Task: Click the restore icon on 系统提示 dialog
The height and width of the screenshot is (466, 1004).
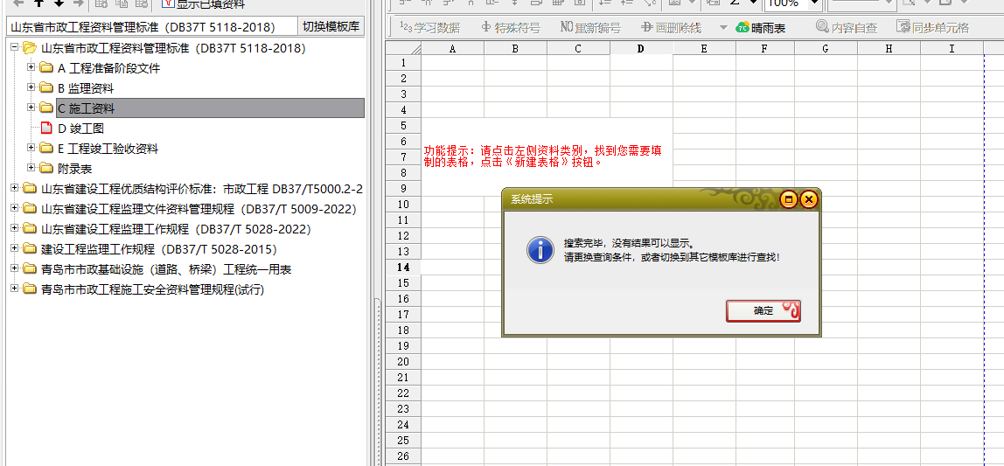Action: [x=788, y=199]
